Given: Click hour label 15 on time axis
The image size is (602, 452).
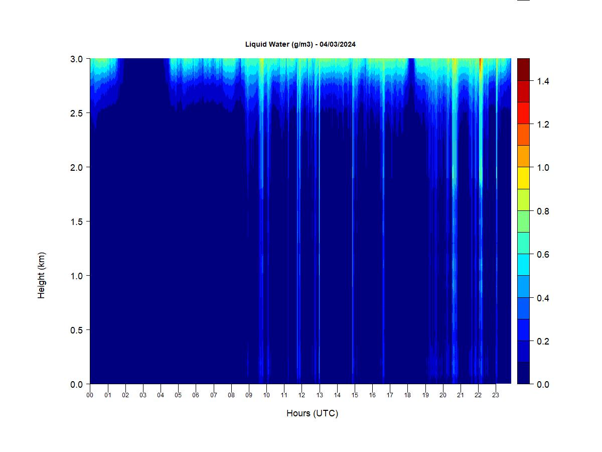Looking at the screenshot, I should click(x=355, y=395).
